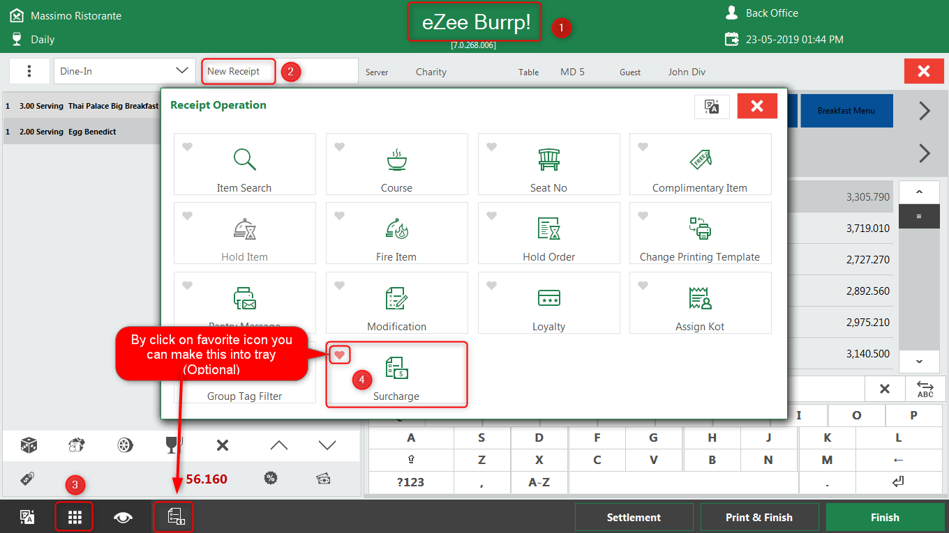
Task: Close the Receipt Operation dialog
Action: coord(757,107)
